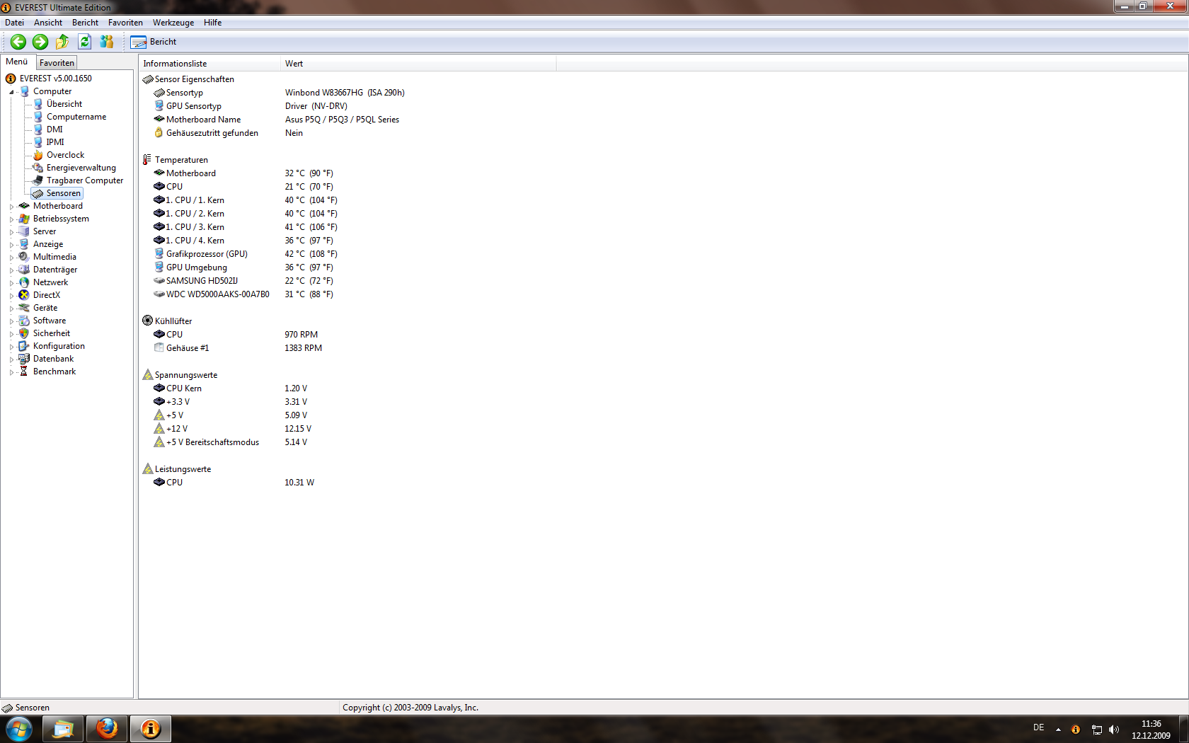Click the Temperaturen thermometer icon
1189x743 pixels.
pyautogui.click(x=147, y=160)
